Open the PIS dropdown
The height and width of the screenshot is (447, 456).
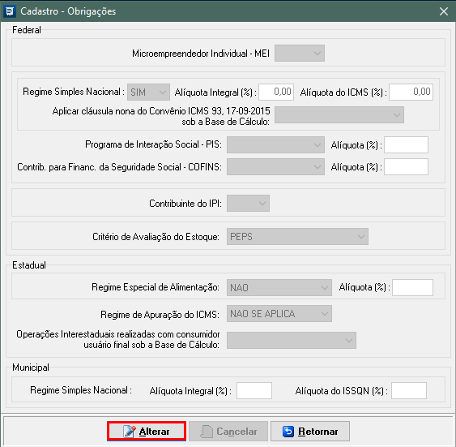click(275, 144)
